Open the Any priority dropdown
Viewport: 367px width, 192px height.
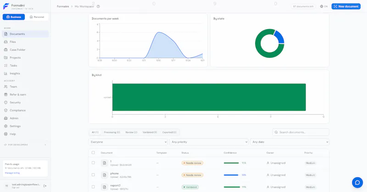(x=209, y=142)
